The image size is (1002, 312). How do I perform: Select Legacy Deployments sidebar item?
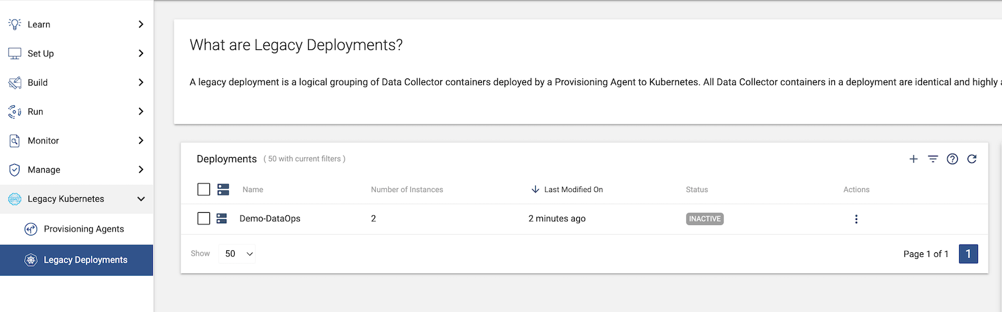(x=76, y=260)
